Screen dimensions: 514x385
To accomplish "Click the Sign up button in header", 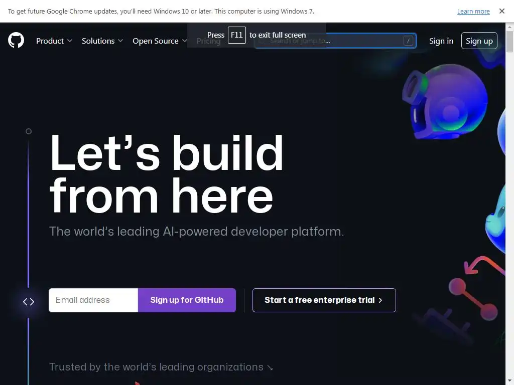I will pyautogui.click(x=479, y=41).
